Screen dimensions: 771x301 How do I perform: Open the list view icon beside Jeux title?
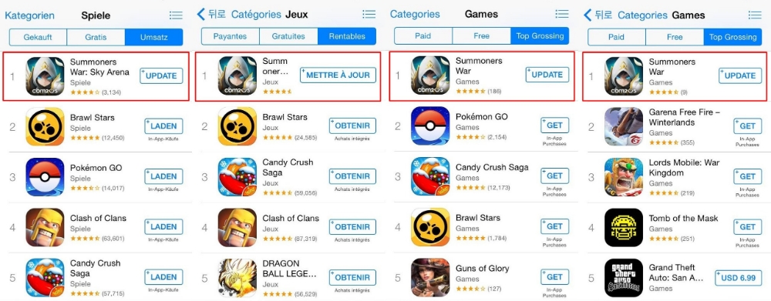(x=369, y=14)
